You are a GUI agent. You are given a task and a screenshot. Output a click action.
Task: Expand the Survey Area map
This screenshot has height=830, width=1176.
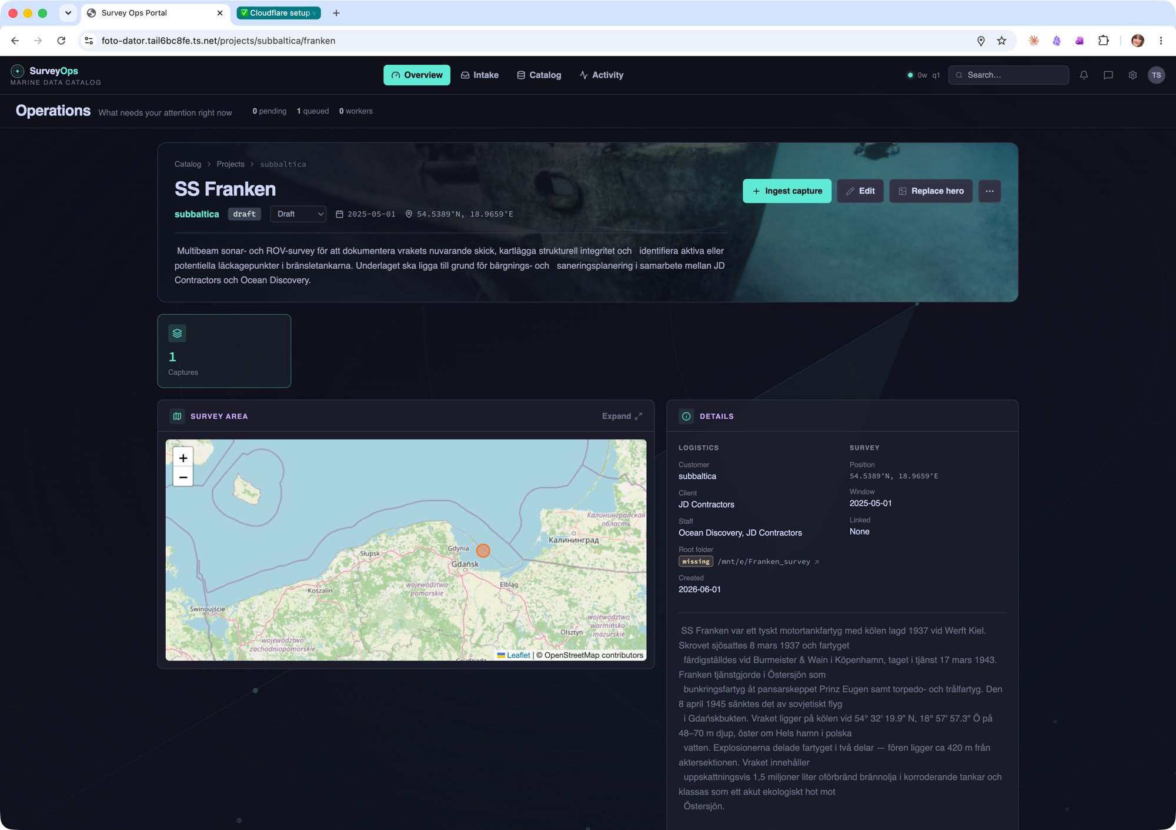(x=622, y=416)
